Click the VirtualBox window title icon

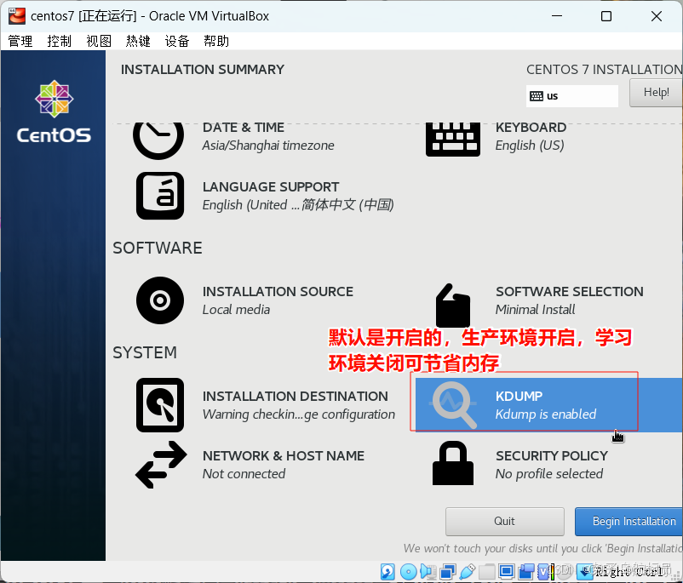[17, 16]
